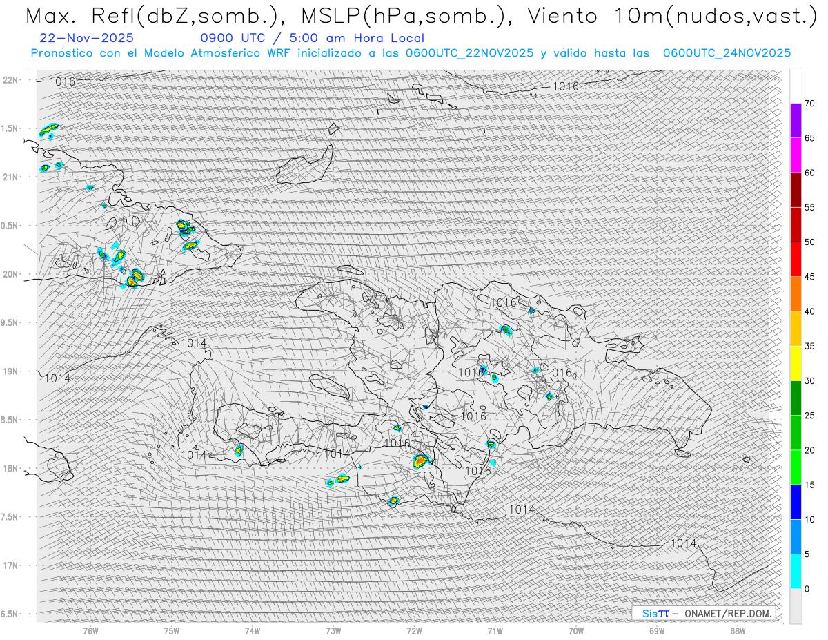
Task: Click the cyan 0–5 dBZ colorbar segment
Action: 796,572
